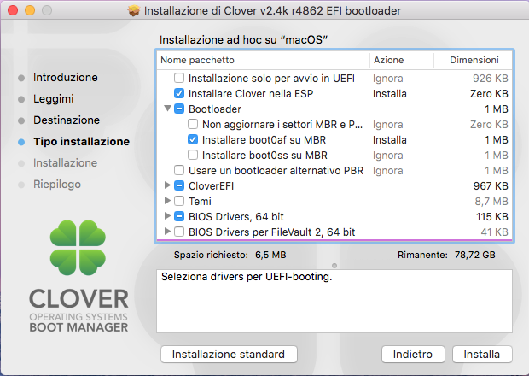The height and width of the screenshot is (376, 529).
Task: Toggle the Bootloader group checkbox
Action: (179, 109)
